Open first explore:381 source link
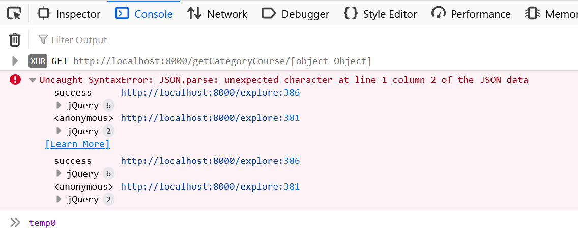This screenshot has width=578, height=250. [x=210, y=118]
